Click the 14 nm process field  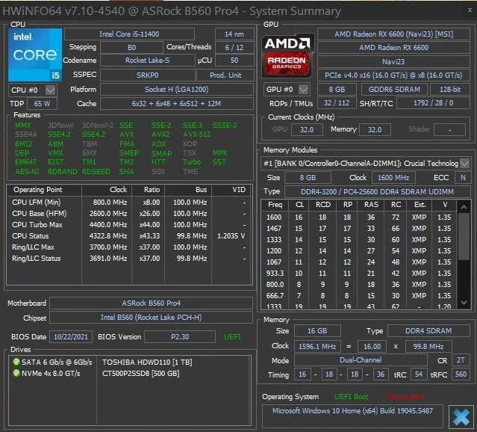[x=234, y=34]
